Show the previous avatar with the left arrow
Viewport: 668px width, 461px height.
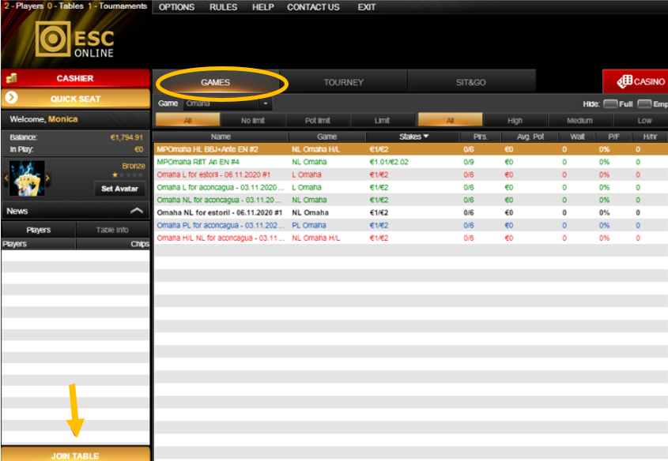[x=6, y=178]
